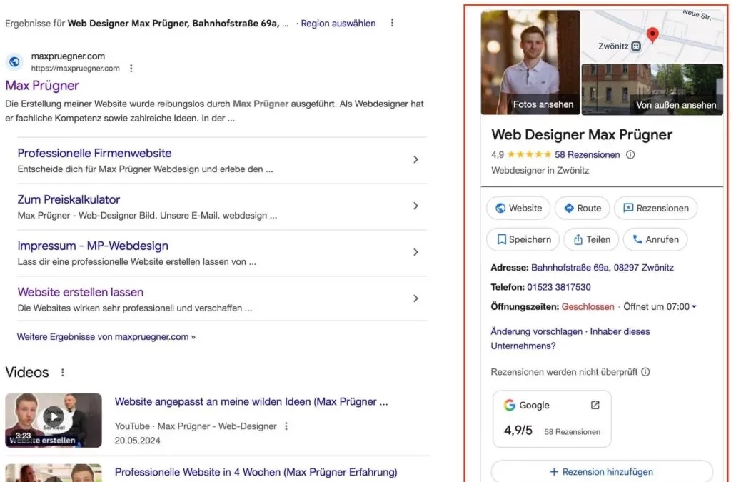
Task: Open the Professionelle Firmenwebsite sitelink
Action: click(x=95, y=153)
